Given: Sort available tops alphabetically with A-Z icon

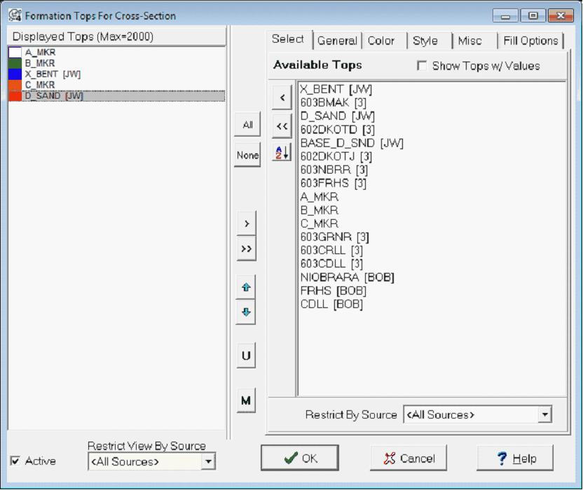Looking at the screenshot, I should click(281, 153).
